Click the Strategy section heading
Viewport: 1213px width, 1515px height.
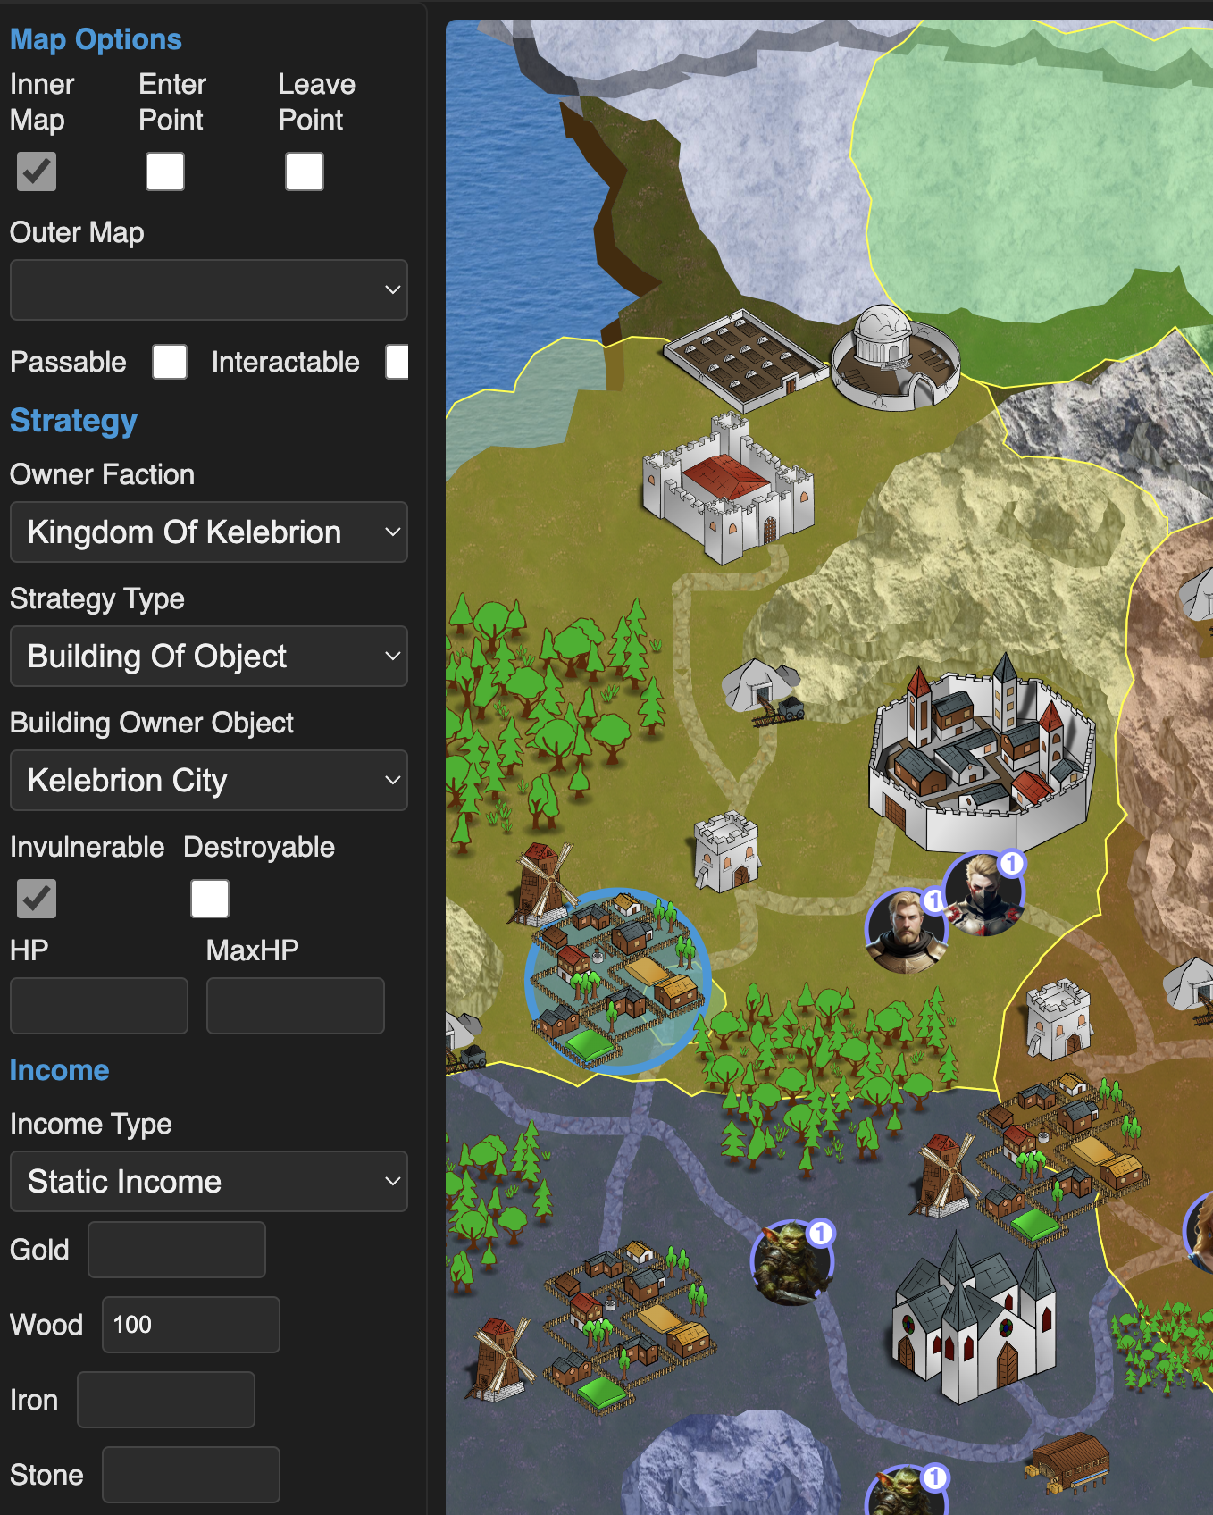pyautogui.click(x=73, y=421)
